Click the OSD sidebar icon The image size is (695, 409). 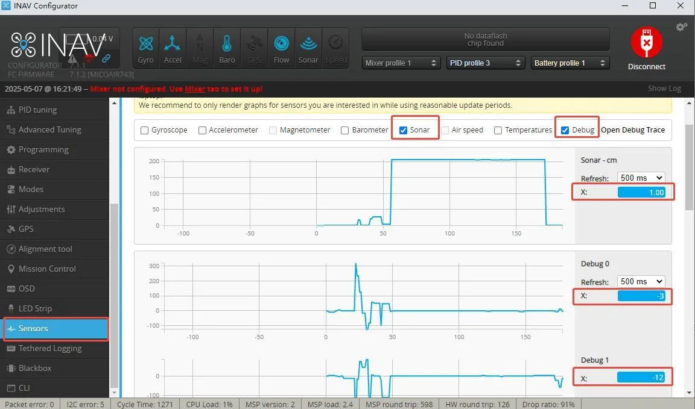[11, 289]
